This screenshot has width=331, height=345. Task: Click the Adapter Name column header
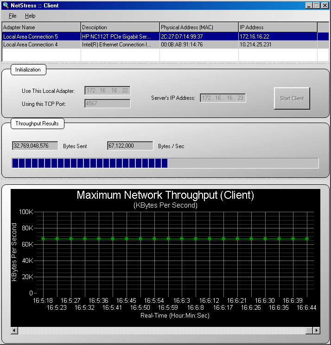click(41, 27)
